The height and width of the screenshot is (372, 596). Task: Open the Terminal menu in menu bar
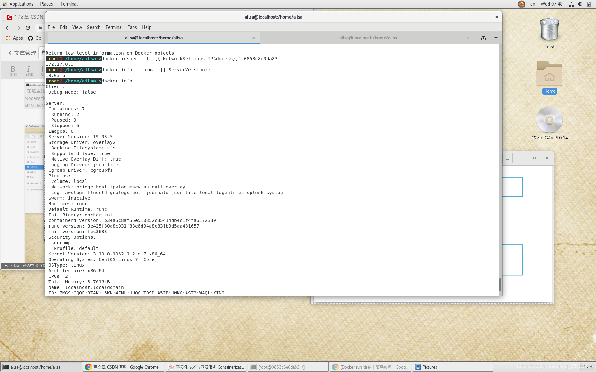[114, 27]
